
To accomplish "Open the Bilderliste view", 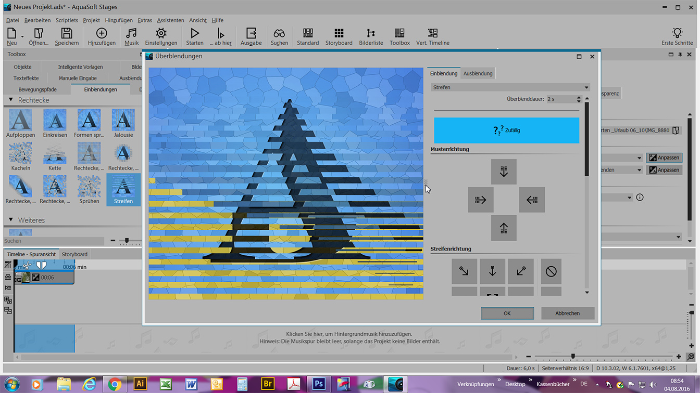I will click(x=371, y=37).
